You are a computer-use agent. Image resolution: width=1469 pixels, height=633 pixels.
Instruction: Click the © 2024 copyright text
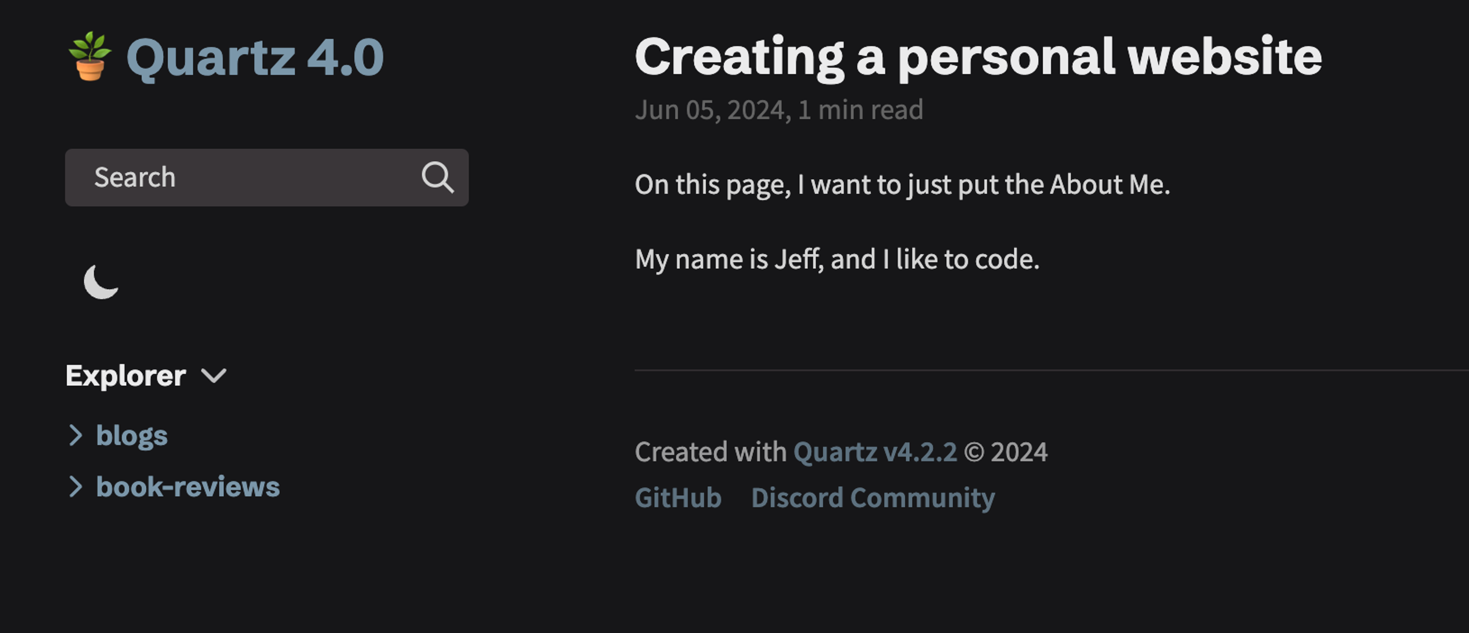(1005, 452)
